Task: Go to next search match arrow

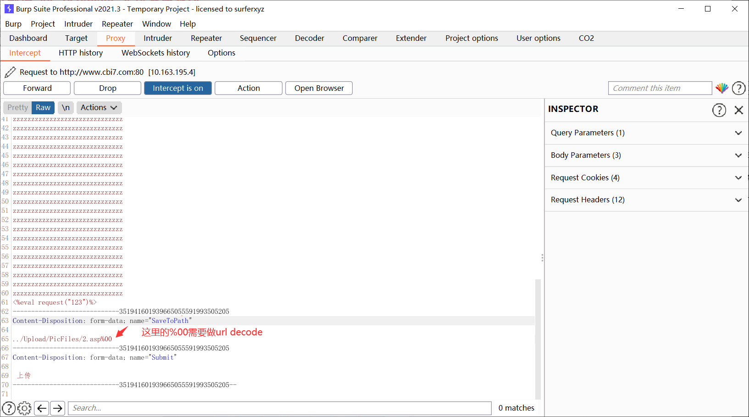Action: tap(58, 408)
